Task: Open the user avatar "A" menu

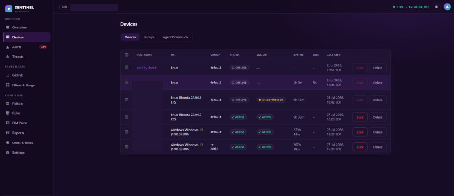Action: pyautogui.click(x=447, y=7)
